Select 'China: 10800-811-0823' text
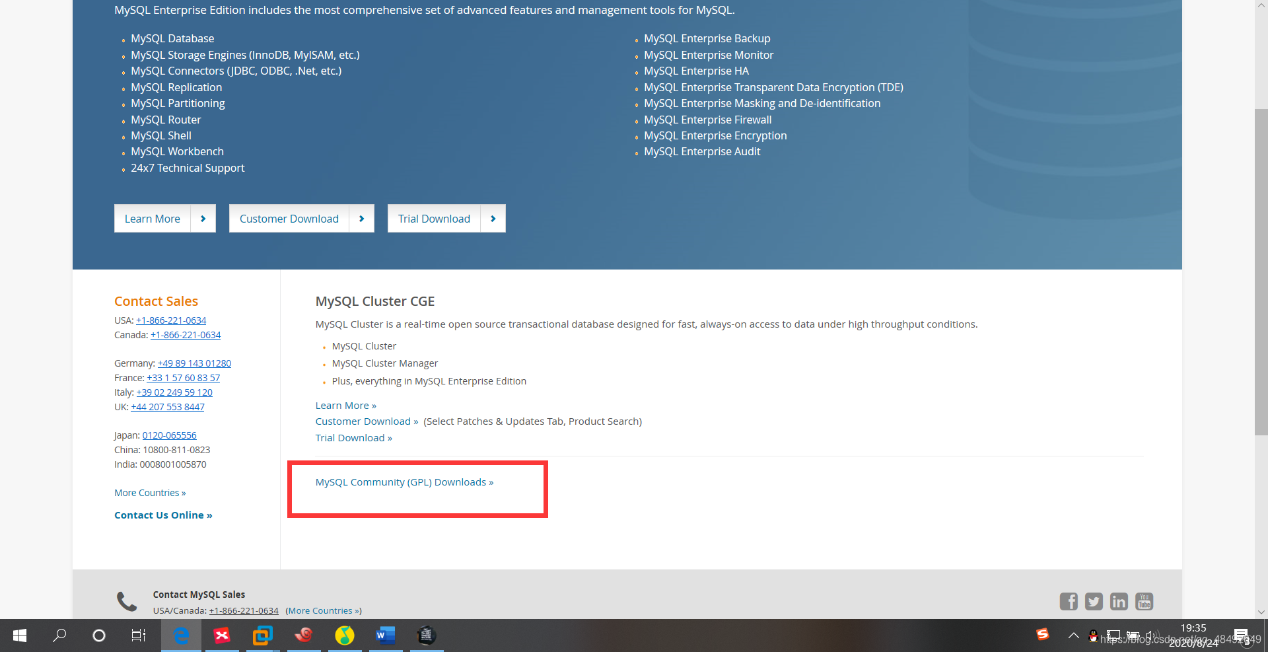The width and height of the screenshot is (1268, 652). (x=162, y=450)
